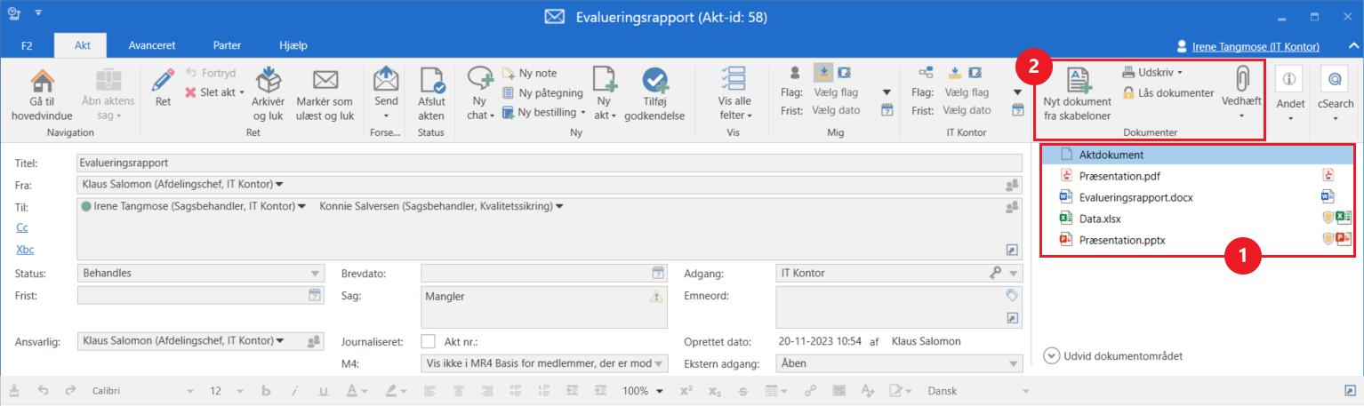The height and width of the screenshot is (406, 1364).
Task: Click Nyt dokument fra skabeloner icon
Action: pyautogui.click(x=1077, y=81)
